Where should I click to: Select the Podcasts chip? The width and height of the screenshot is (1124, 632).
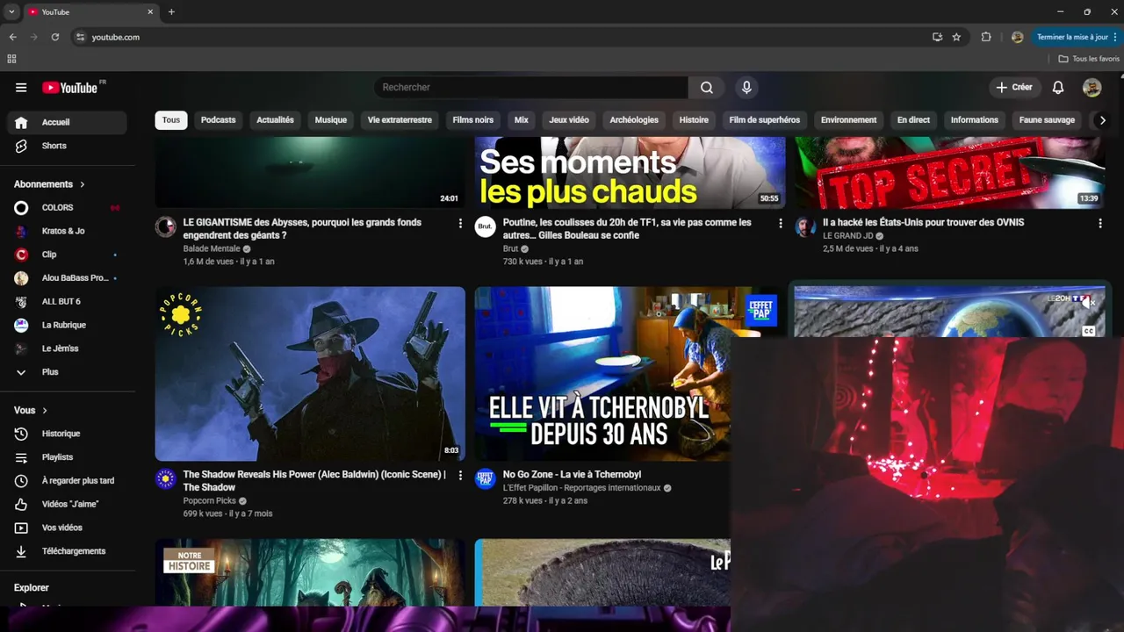(x=218, y=120)
